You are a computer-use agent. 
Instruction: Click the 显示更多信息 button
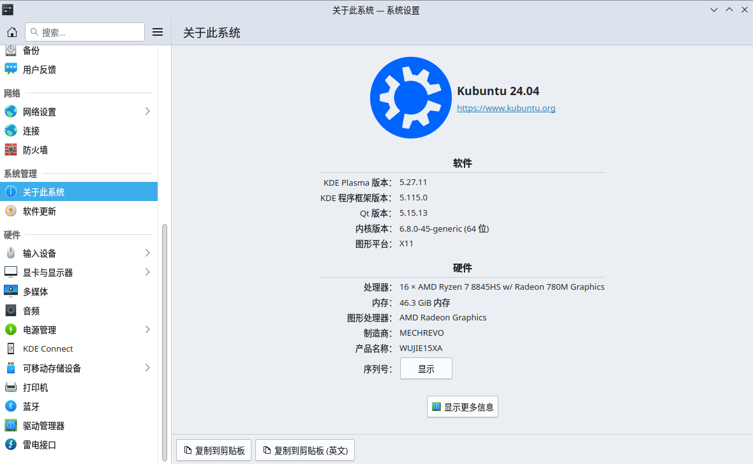click(x=463, y=407)
